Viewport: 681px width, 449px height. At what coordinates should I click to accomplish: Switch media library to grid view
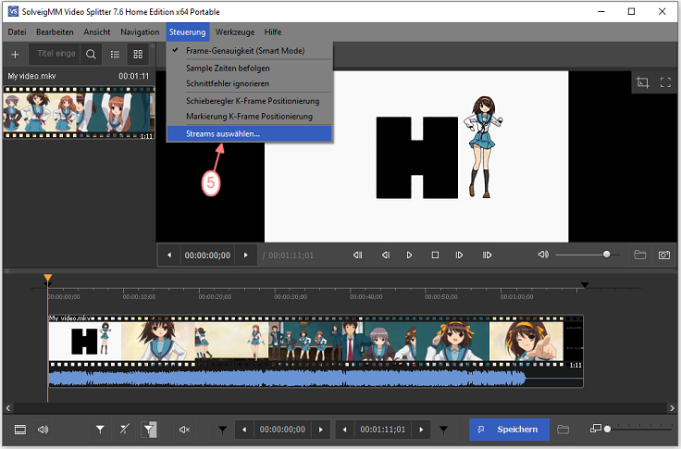click(x=138, y=55)
